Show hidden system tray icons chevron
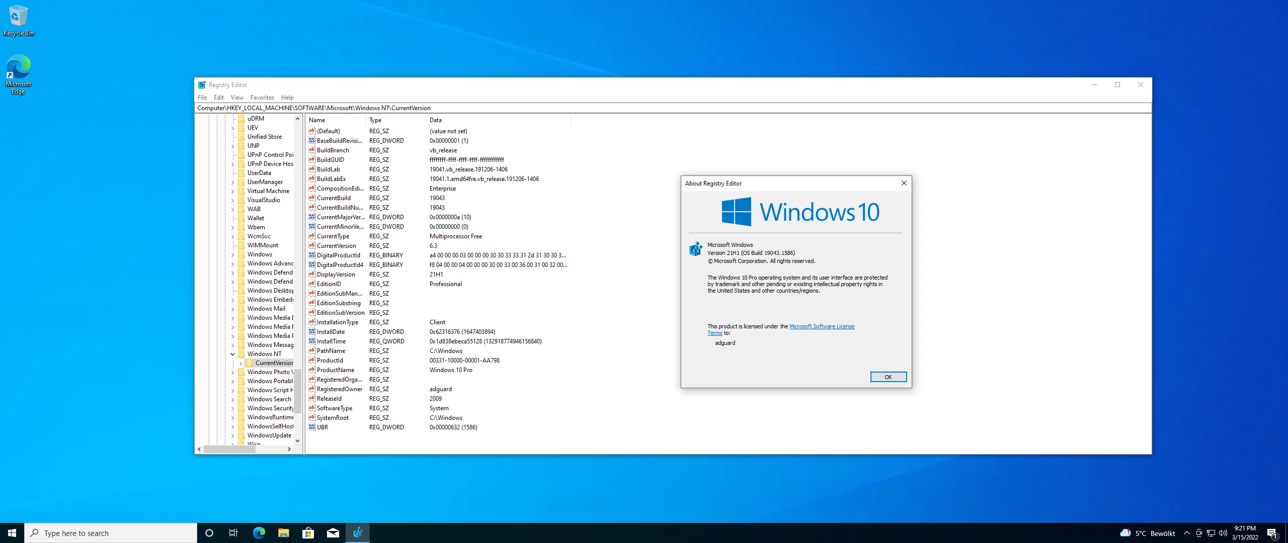Viewport: 1288px width, 543px height. click(x=1187, y=533)
